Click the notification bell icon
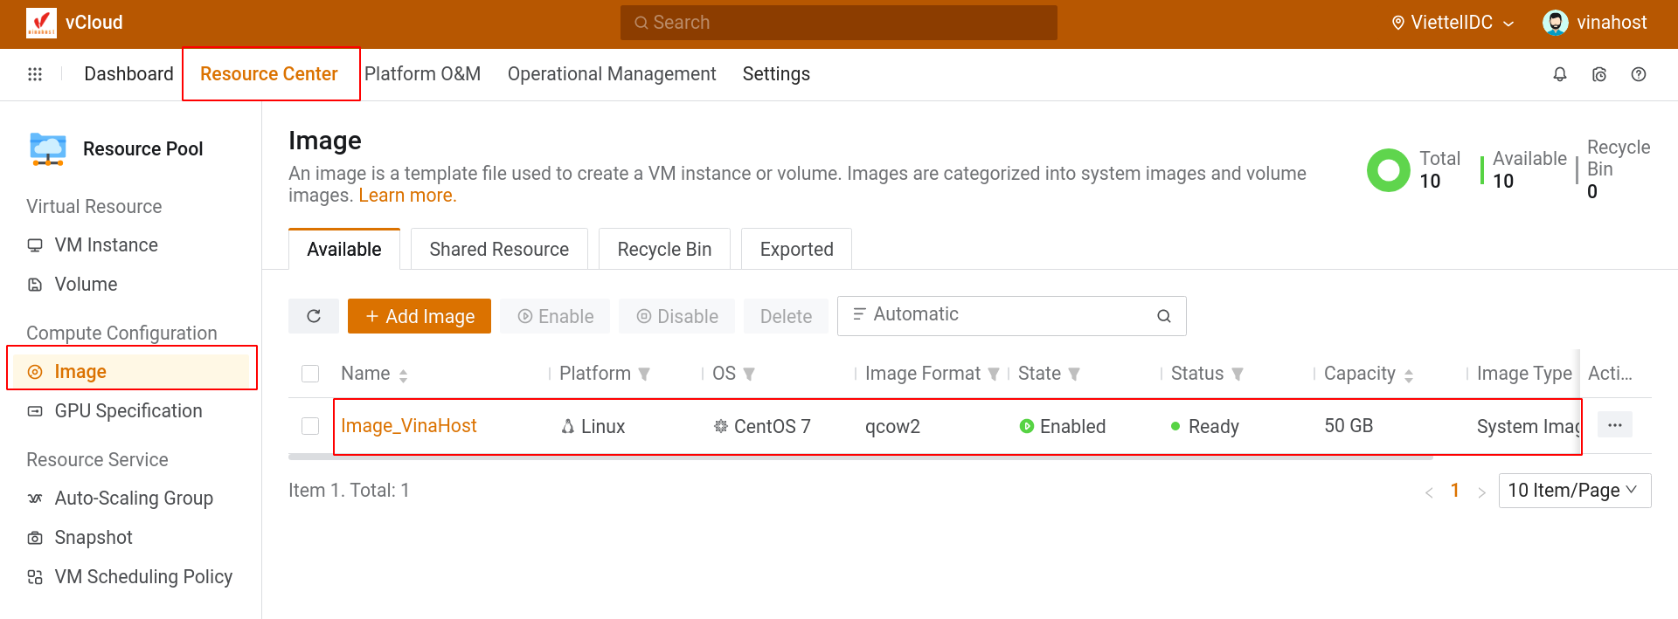Viewport: 1678px width, 619px height. pyautogui.click(x=1559, y=74)
